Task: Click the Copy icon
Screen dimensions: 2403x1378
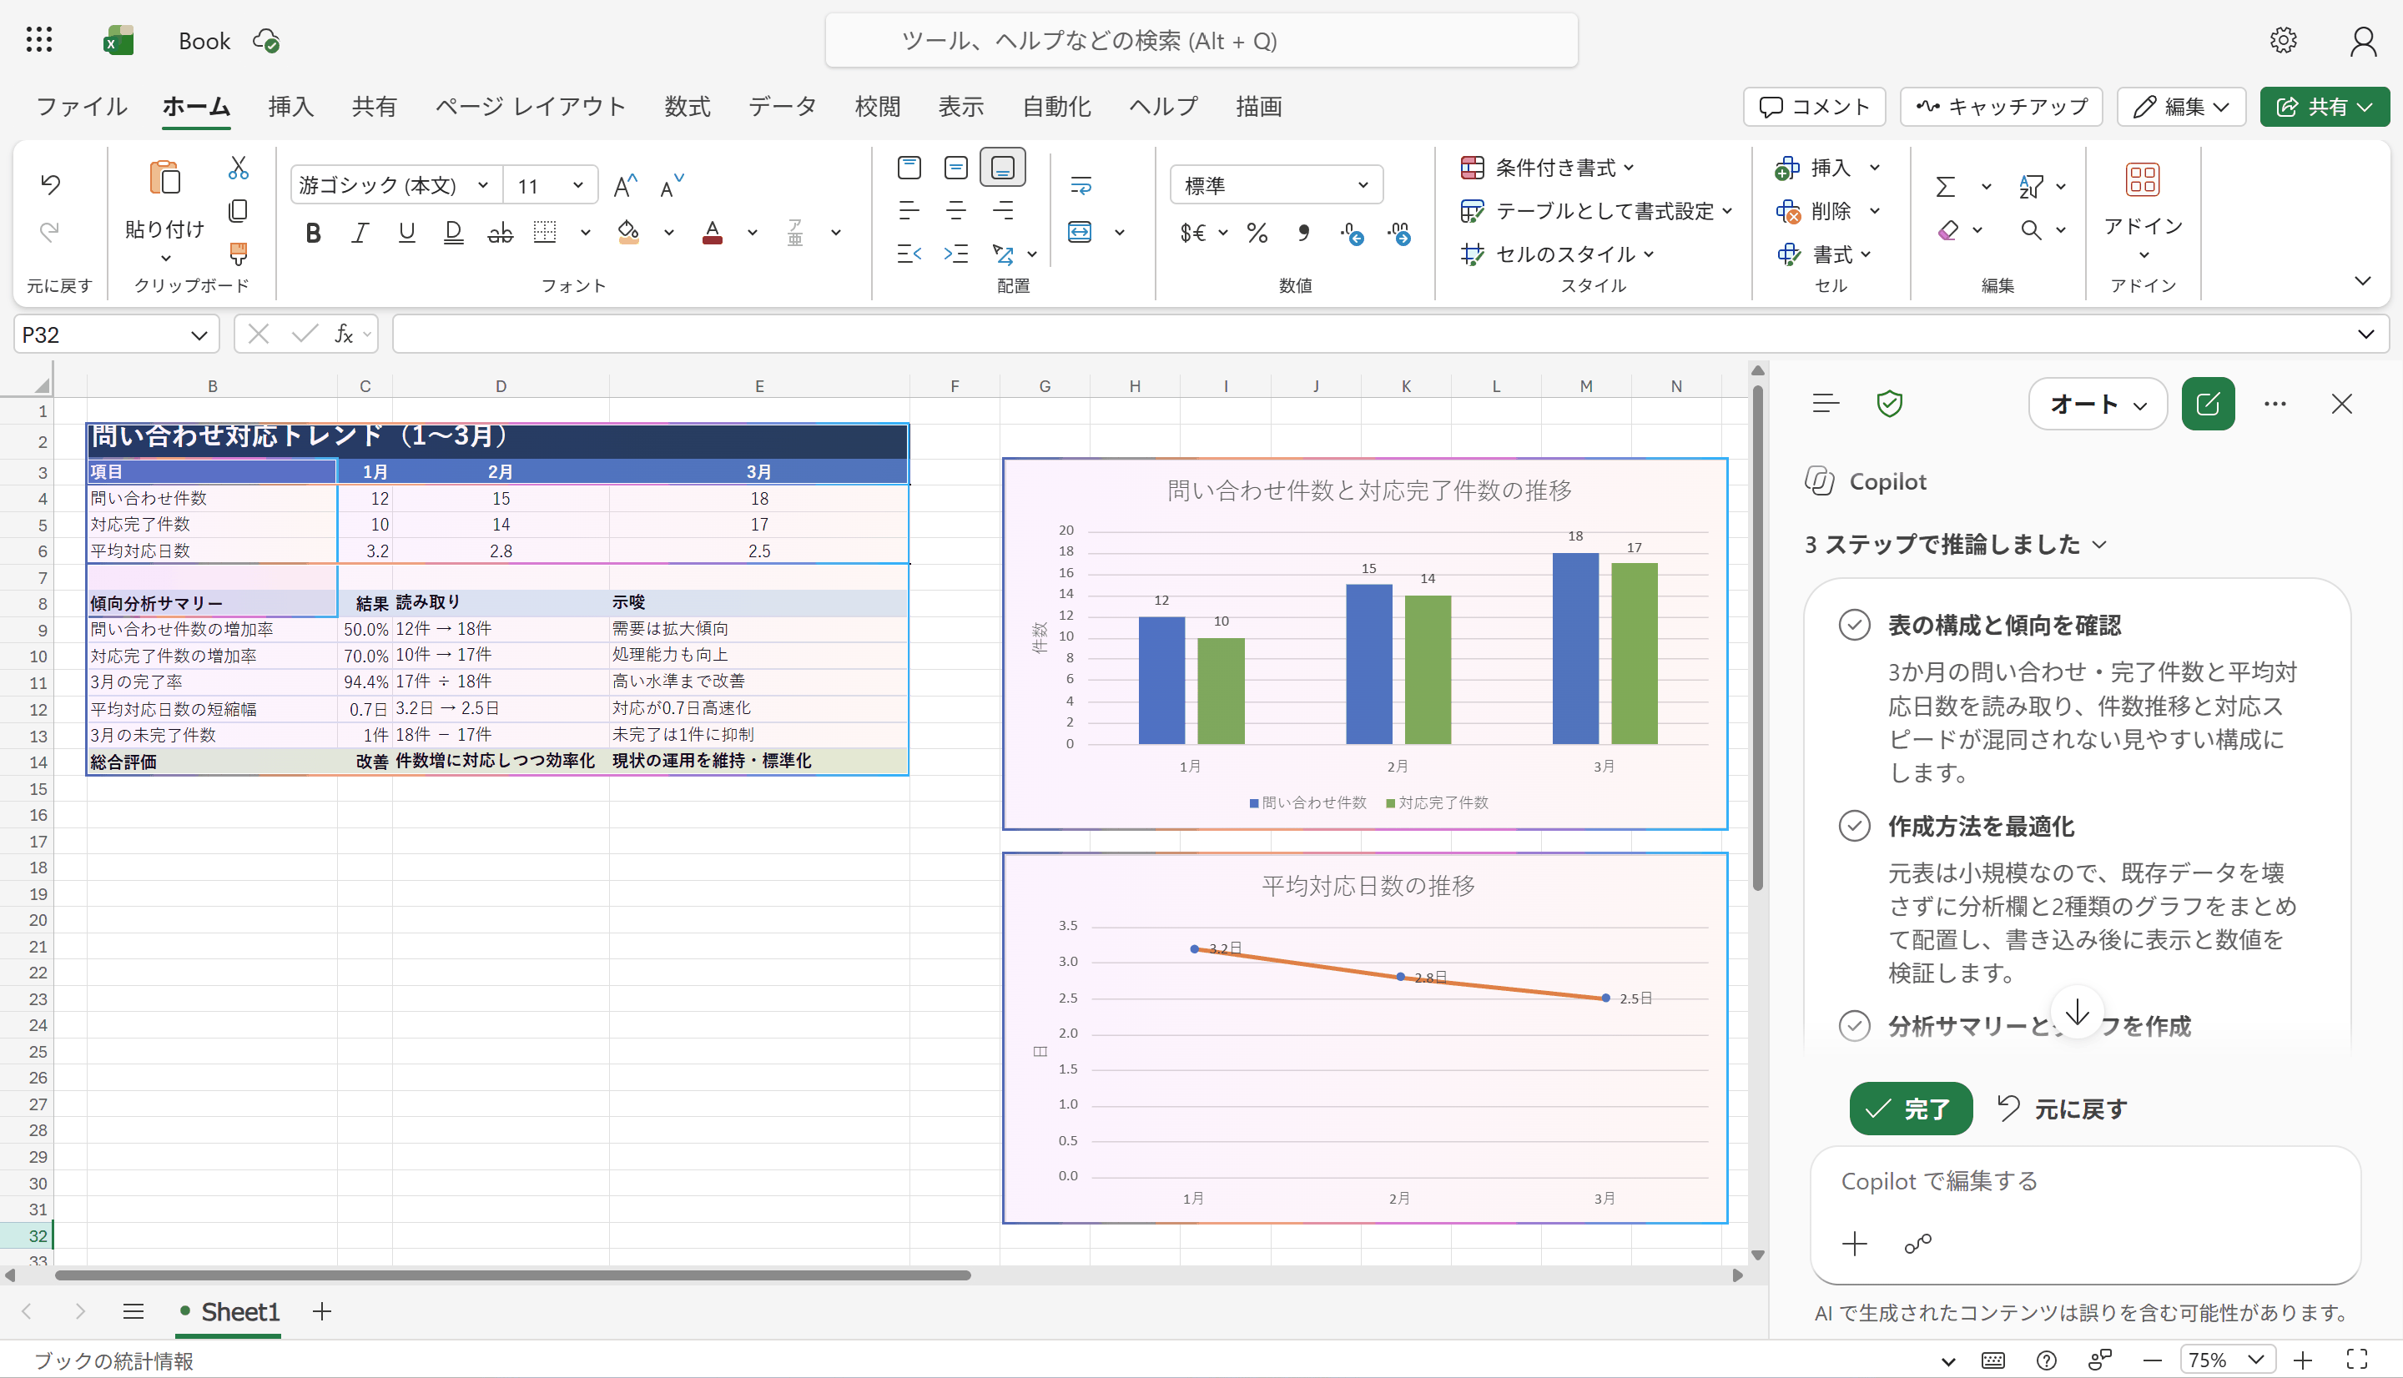Action: (x=239, y=210)
